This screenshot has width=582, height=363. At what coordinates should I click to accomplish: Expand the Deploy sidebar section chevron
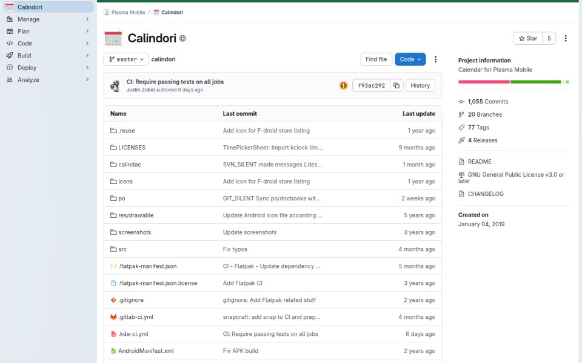coord(87,68)
